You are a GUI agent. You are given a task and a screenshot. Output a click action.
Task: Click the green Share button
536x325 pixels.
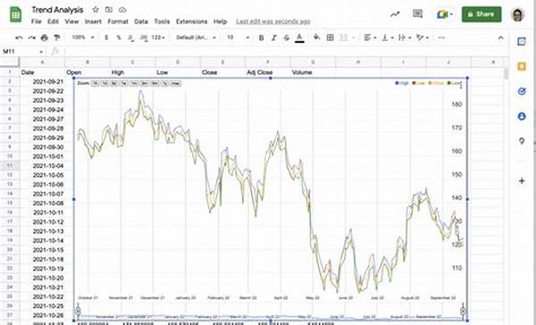pyautogui.click(x=482, y=14)
